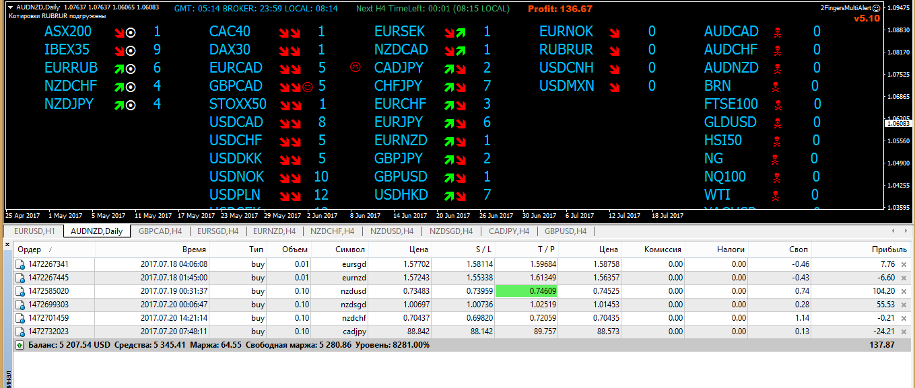Click the red down arrow next to EURNOK
The width and height of the screenshot is (915, 388).
(614, 32)
